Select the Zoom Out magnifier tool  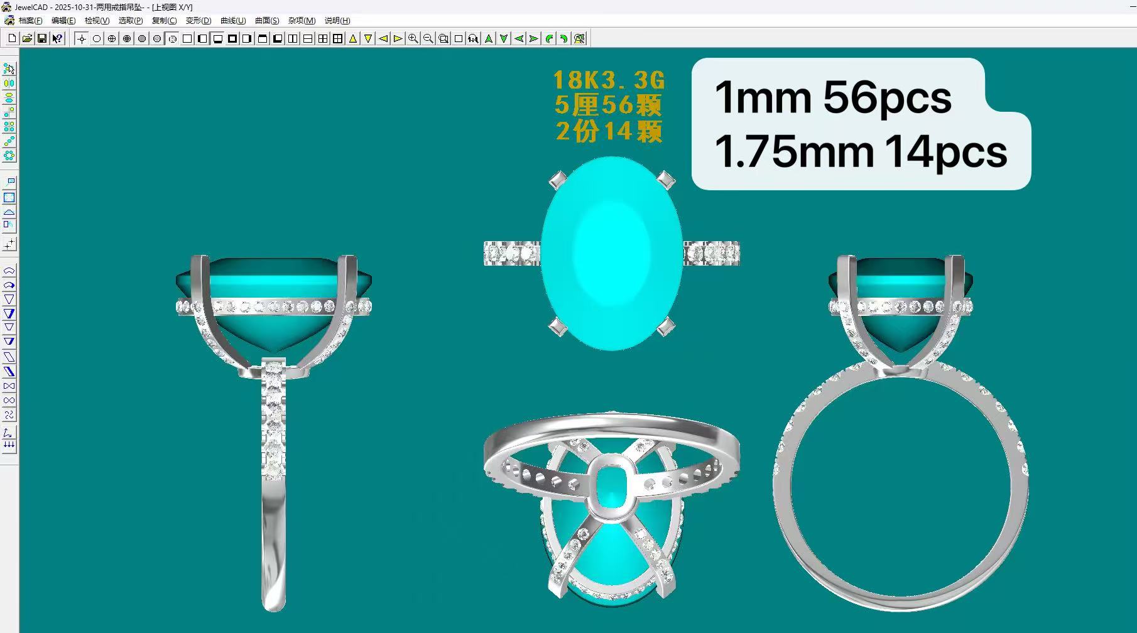tap(428, 38)
